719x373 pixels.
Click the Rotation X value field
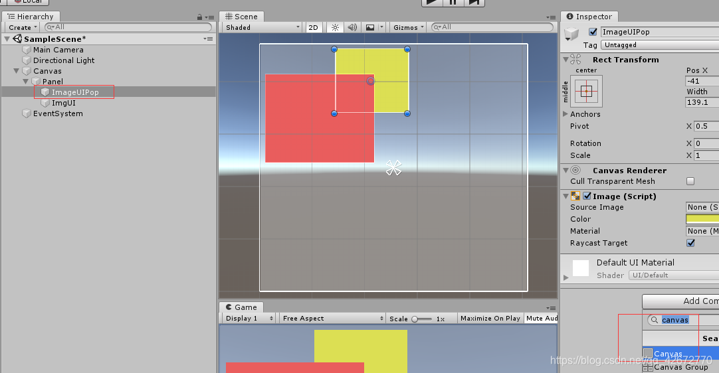coord(706,143)
